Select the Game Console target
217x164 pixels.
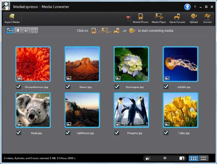(x=177, y=18)
